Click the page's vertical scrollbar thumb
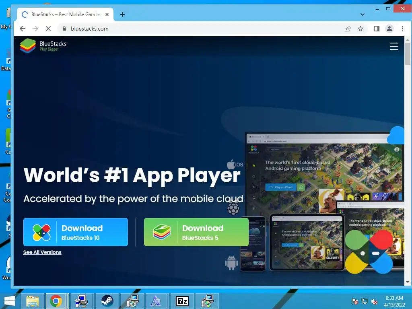 408,54
